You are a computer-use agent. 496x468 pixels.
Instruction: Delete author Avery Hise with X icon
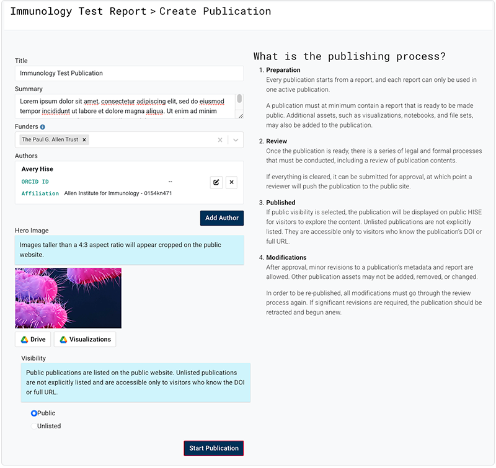click(x=231, y=182)
